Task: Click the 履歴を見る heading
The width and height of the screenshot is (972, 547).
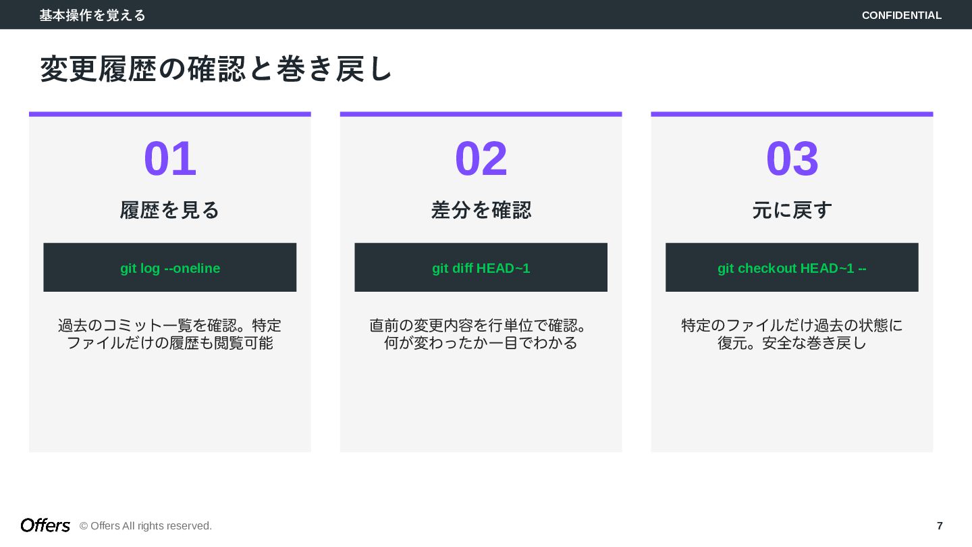Action: (x=170, y=210)
